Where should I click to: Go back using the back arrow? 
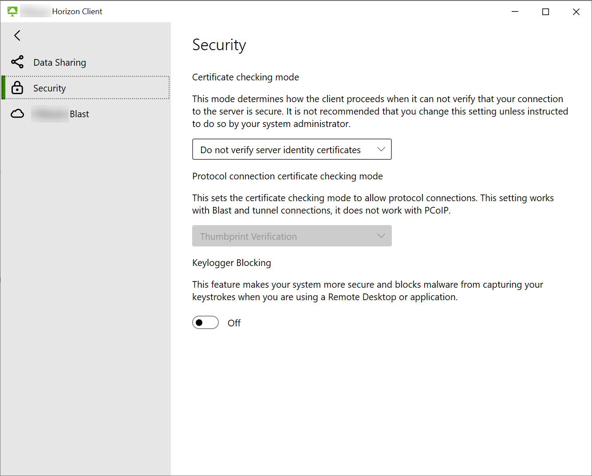click(17, 36)
